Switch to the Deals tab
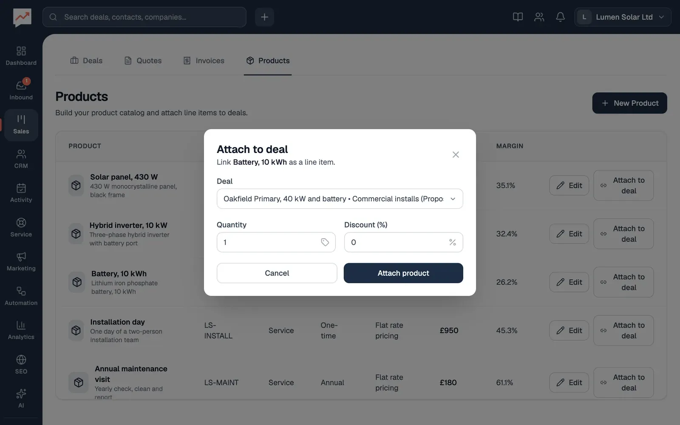The width and height of the screenshot is (680, 425). pos(86,61)
